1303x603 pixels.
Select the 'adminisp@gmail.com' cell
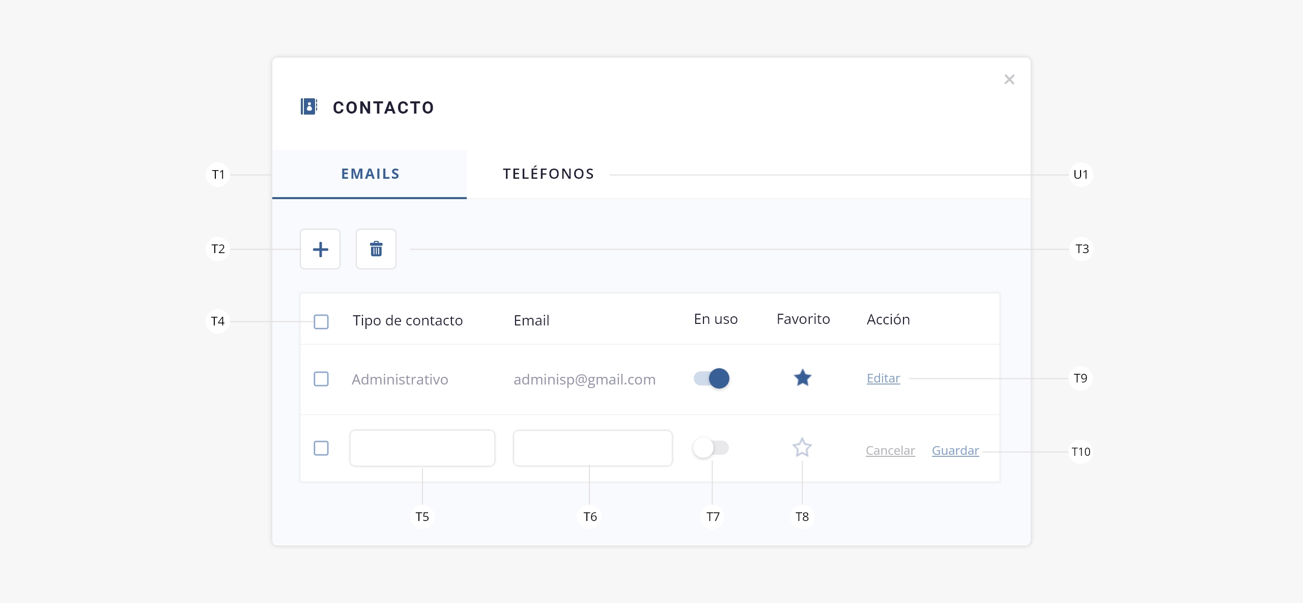584,379
